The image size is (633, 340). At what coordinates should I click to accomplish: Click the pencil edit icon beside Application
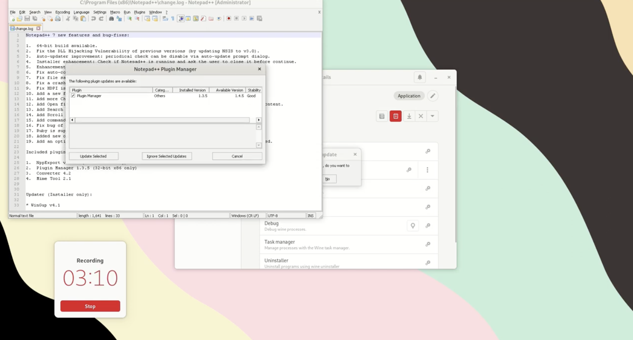pos(432,96)
